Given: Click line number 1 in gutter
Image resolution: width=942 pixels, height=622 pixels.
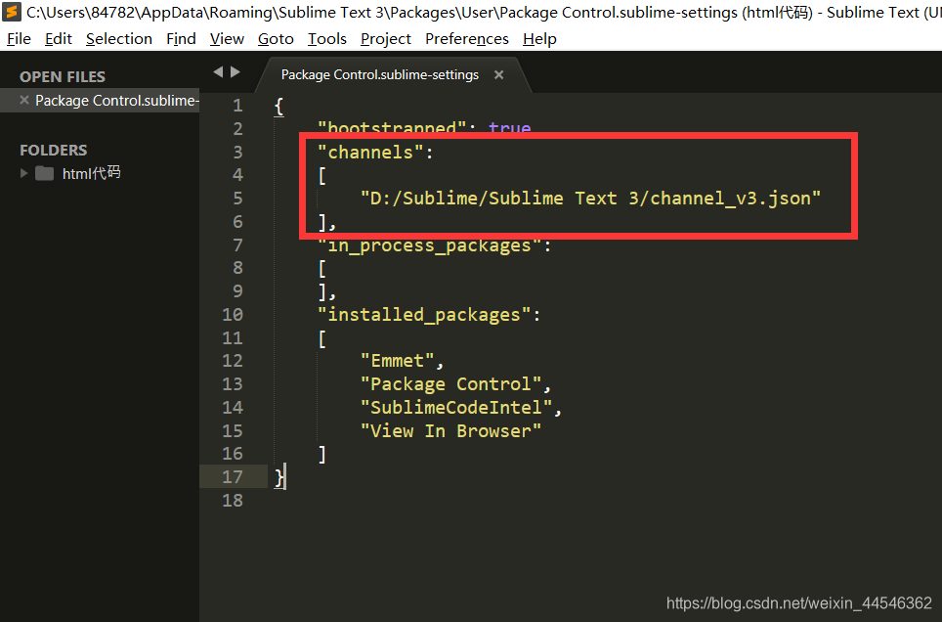Looking at the screenshot, I should (237, 106).
